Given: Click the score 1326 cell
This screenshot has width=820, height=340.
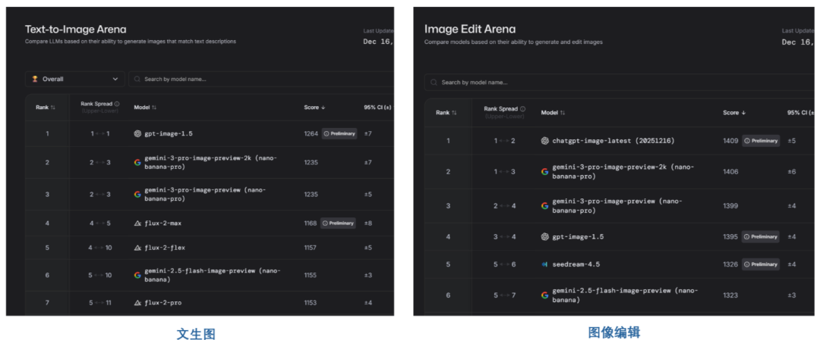Looking at the screenshot, I should (730, 264).
